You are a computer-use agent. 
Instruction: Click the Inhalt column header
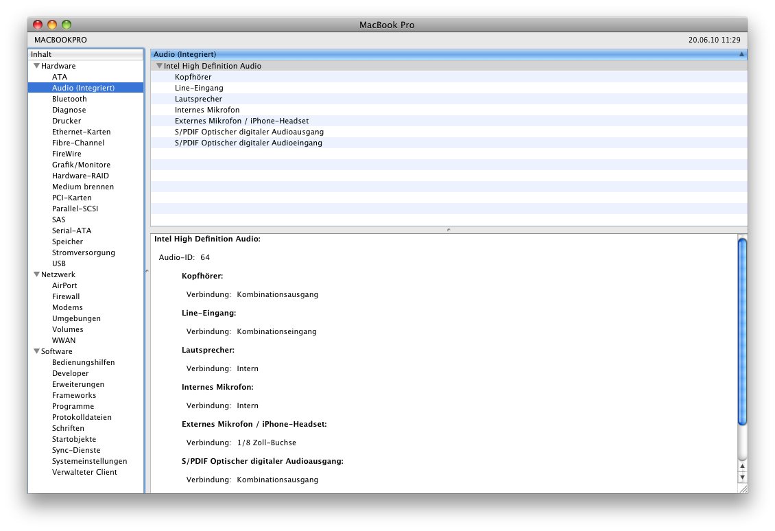click(x=86, y=54)
